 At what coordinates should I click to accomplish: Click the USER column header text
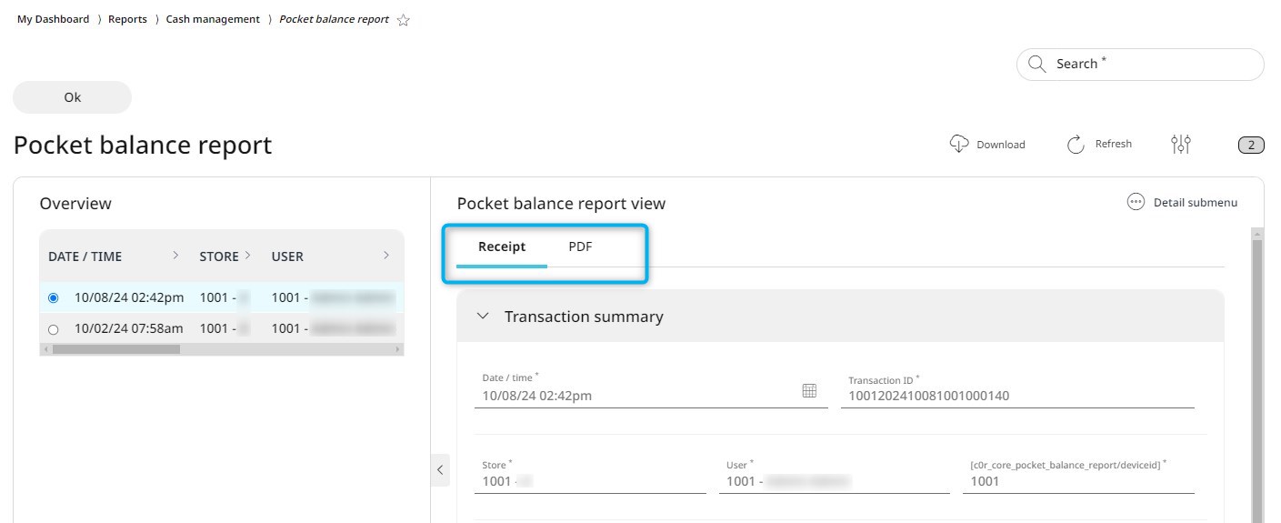coord(287,256)
